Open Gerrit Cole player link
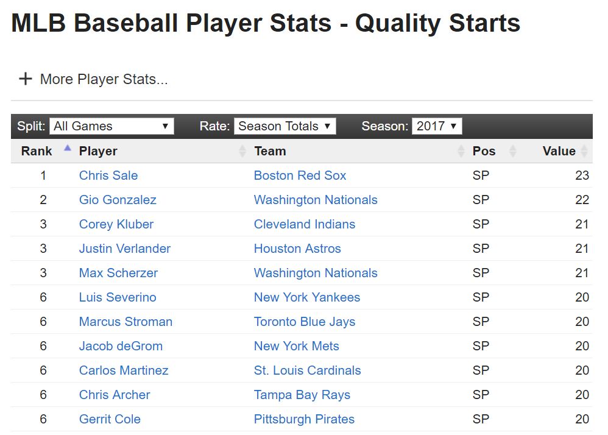 point(110,419)
